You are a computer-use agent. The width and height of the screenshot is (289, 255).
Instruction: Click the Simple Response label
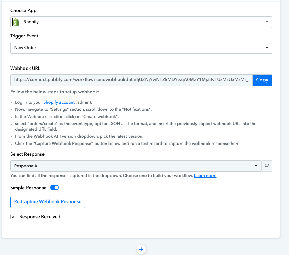tap(28, 188)
